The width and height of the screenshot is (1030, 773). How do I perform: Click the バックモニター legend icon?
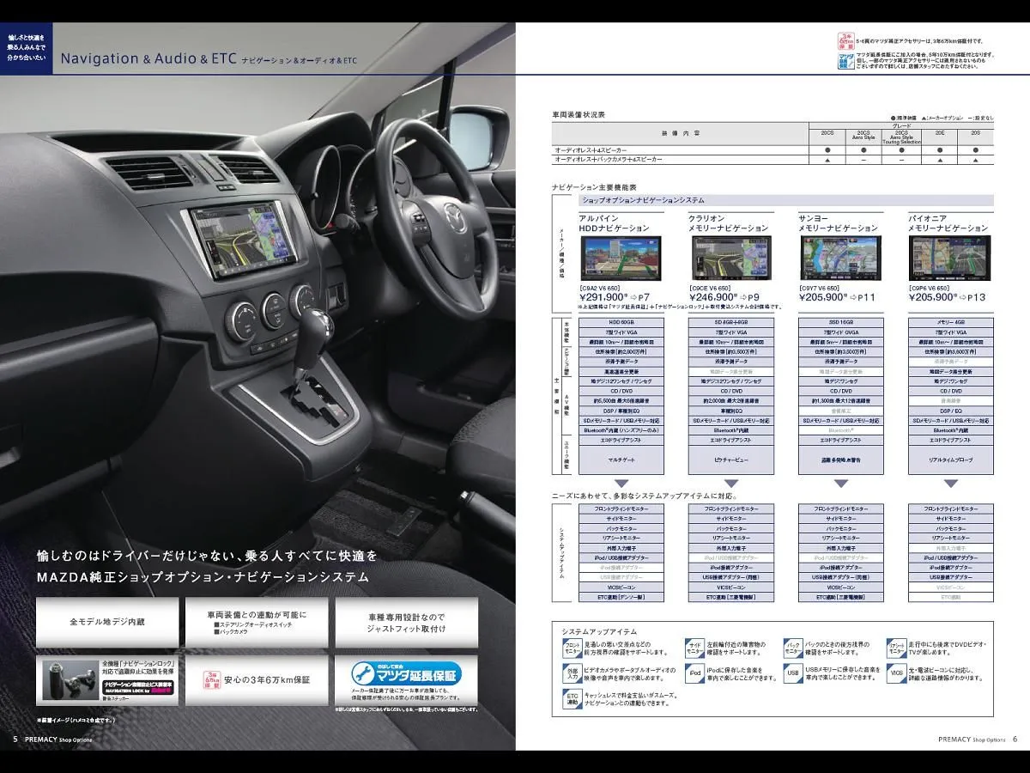pos(794,648)
